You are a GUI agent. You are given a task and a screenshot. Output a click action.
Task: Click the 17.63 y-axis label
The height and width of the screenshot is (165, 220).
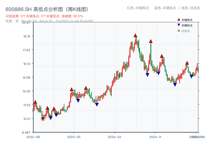pyautogui.click(x=26, y=50)
